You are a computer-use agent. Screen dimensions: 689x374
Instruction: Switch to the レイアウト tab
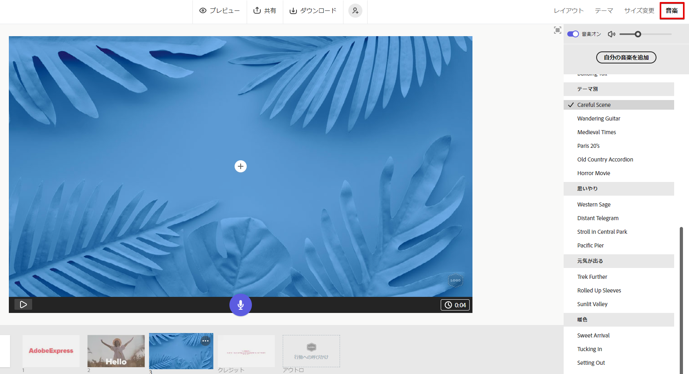coord(568,10)
